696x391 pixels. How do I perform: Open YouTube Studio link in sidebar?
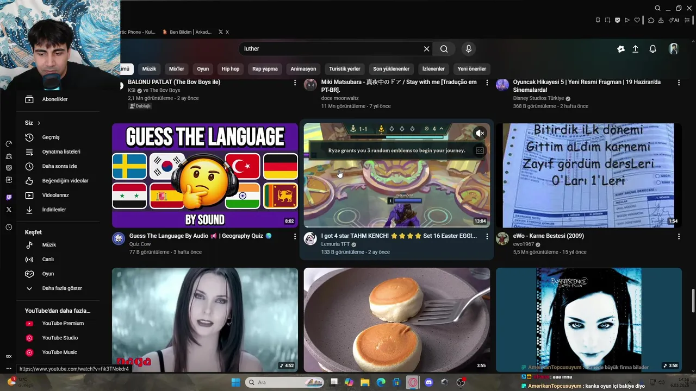pos(60,338)
